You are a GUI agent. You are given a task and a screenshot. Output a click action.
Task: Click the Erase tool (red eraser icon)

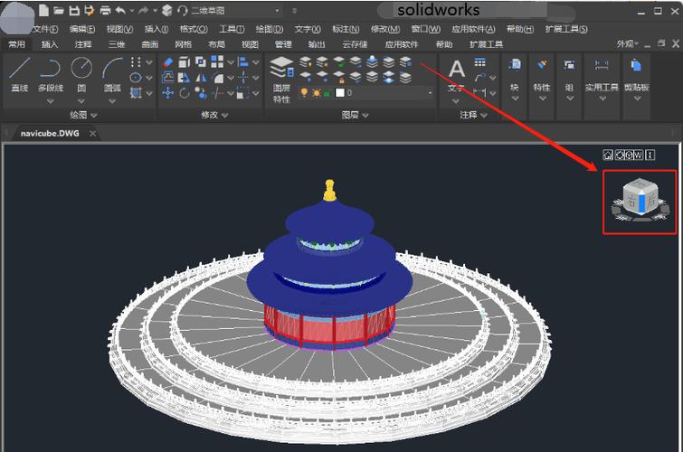pyautogui.click(x=167, y=62)
